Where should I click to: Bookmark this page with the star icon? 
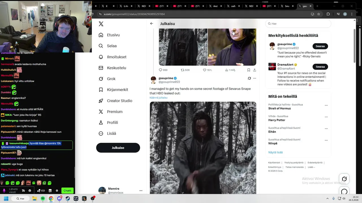319,14
